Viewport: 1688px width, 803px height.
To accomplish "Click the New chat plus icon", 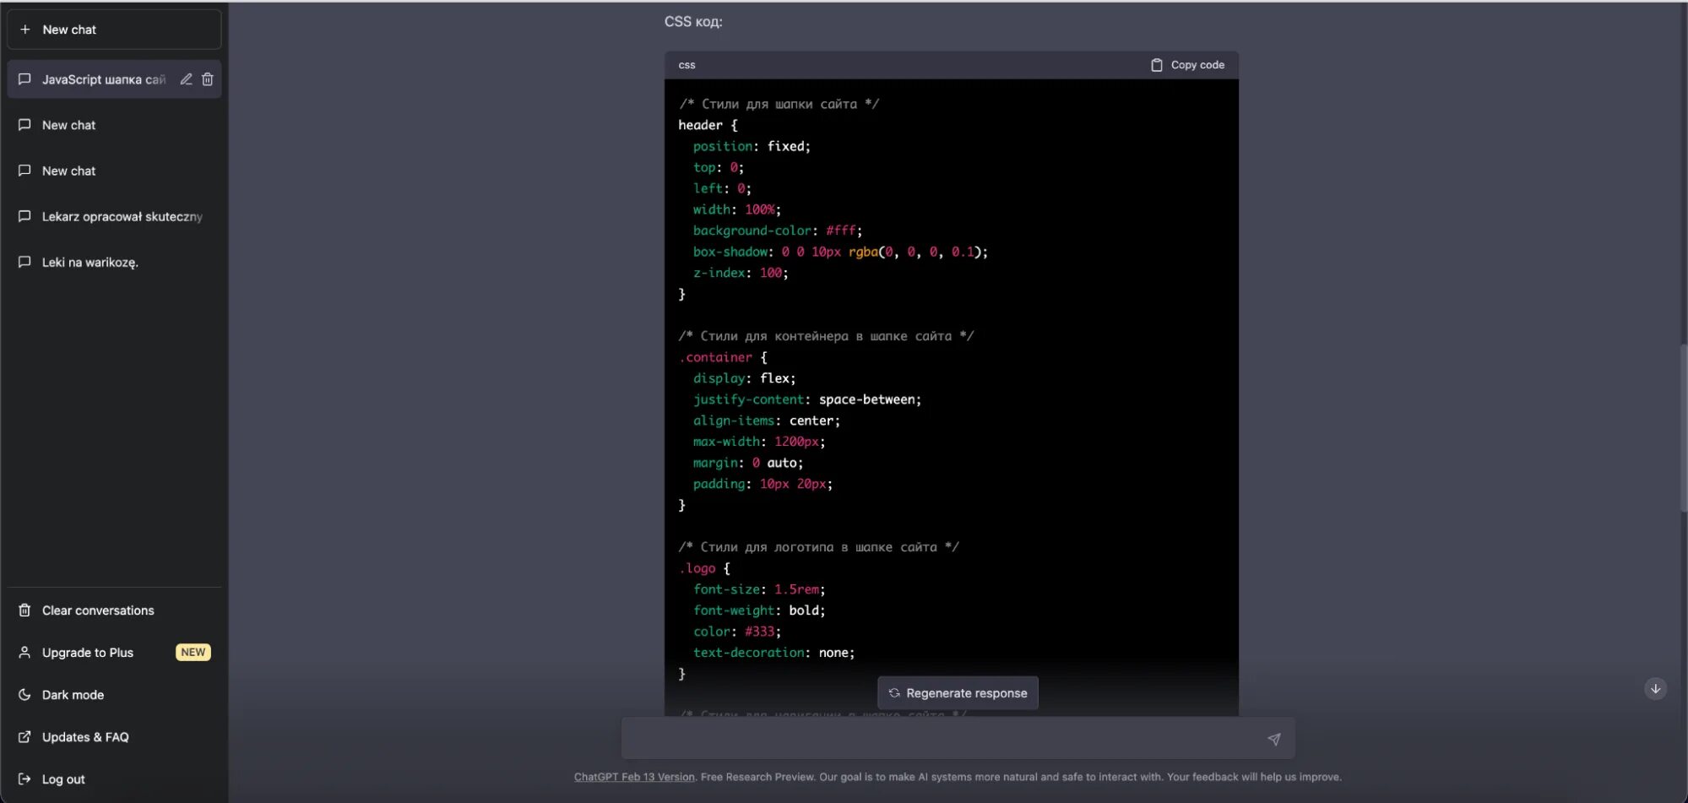I will pos(25,30).
